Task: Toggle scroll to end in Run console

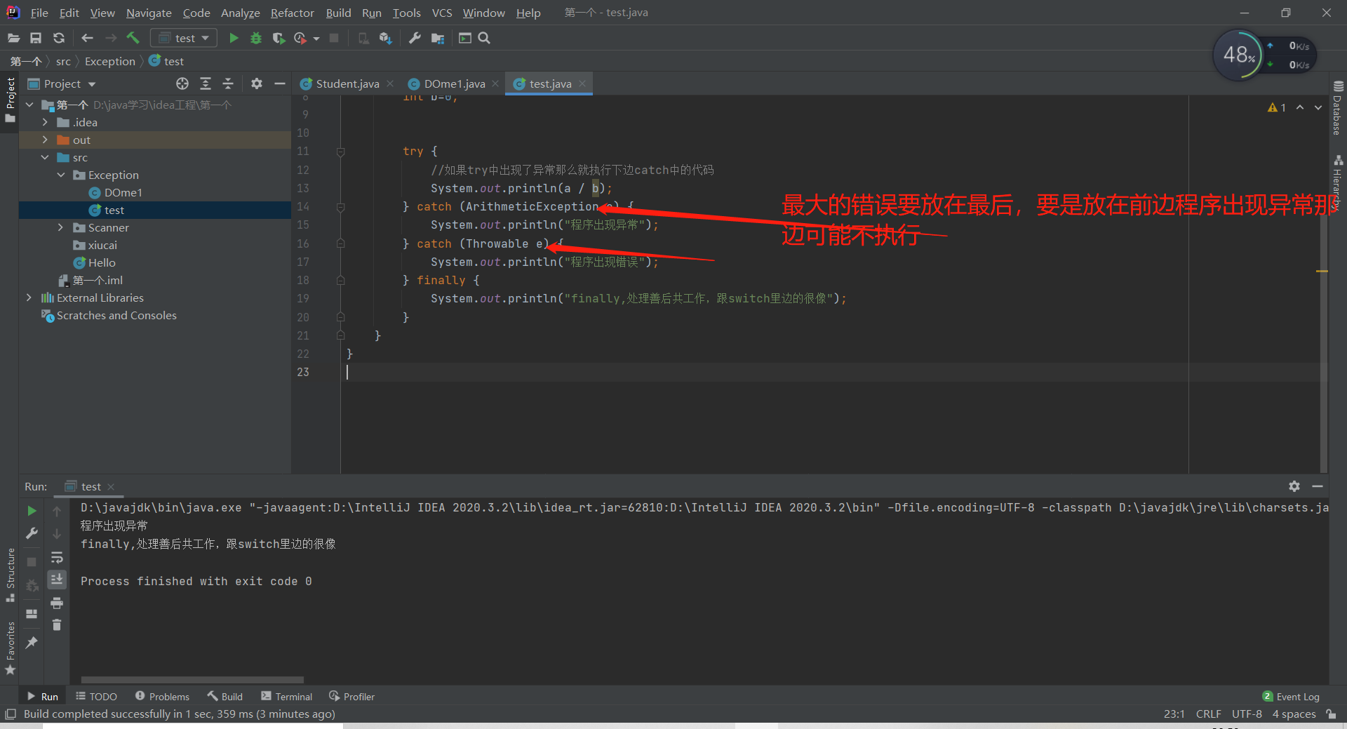Action: [x=57, y=580]
